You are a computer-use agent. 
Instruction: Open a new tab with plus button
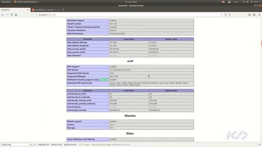point(63,10)
